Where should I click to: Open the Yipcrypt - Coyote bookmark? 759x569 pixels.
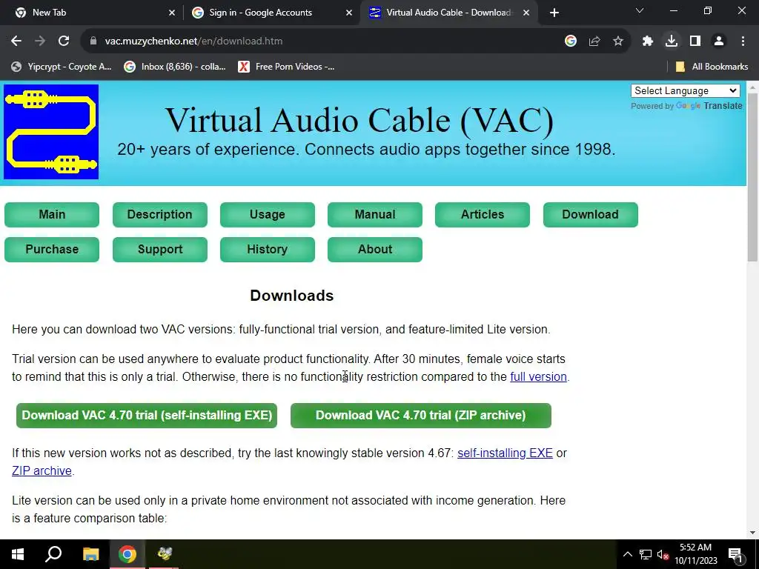coord(62,67)
